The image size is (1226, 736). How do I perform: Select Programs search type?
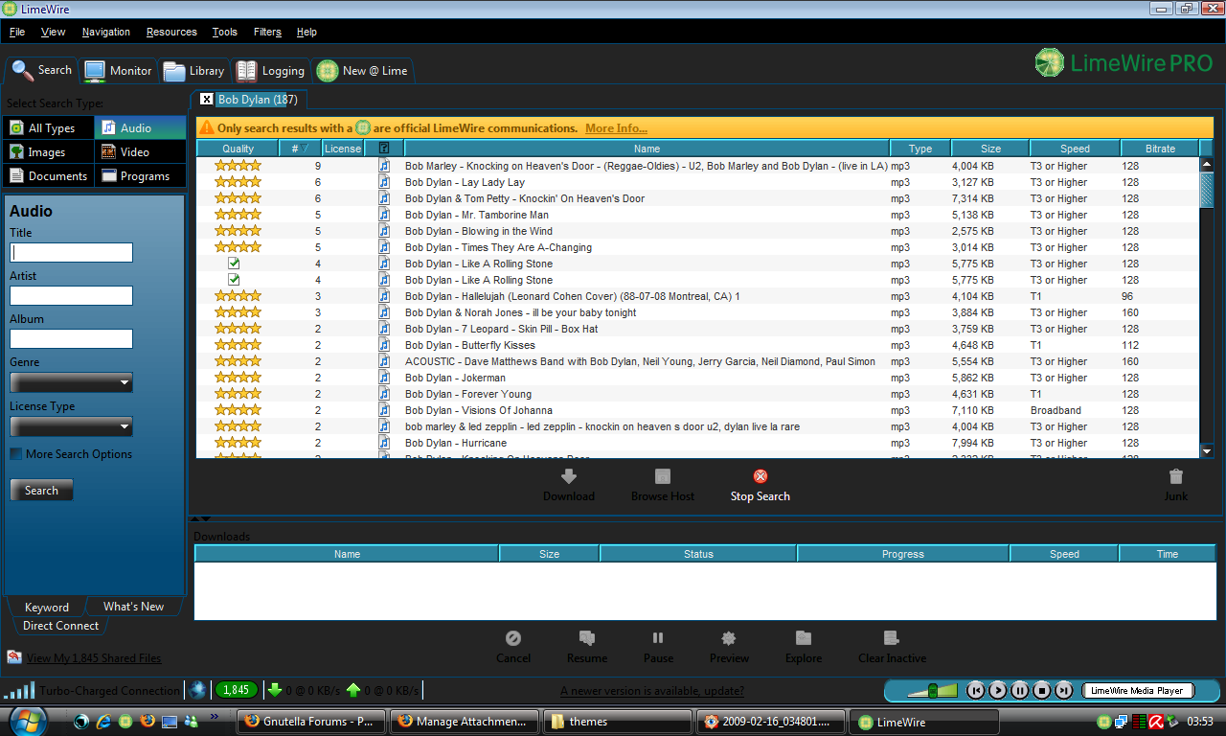coord(140,176)
